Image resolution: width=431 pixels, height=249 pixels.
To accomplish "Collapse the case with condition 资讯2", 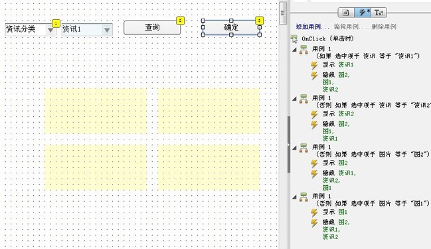I will (294, 99).
